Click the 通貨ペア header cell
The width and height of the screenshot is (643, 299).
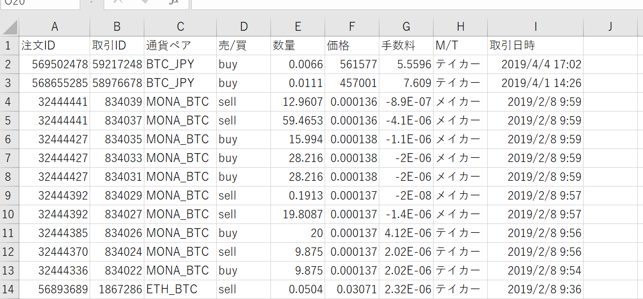180,46
